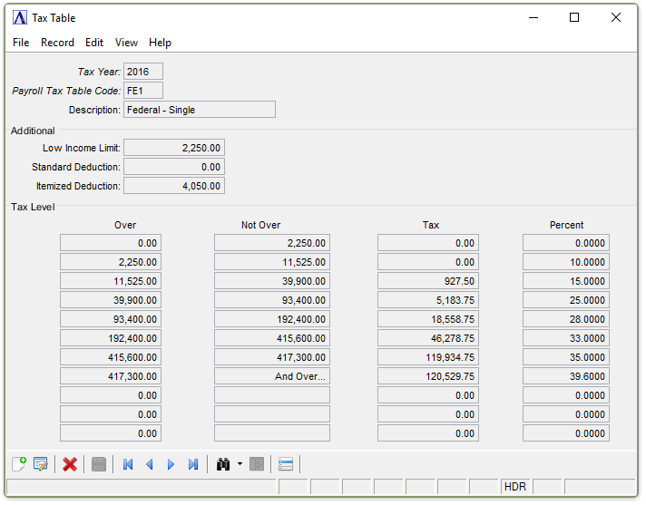Viewport: 646px width, 505px height.
Task: Open the Record menu
Action: pos(57,43)
